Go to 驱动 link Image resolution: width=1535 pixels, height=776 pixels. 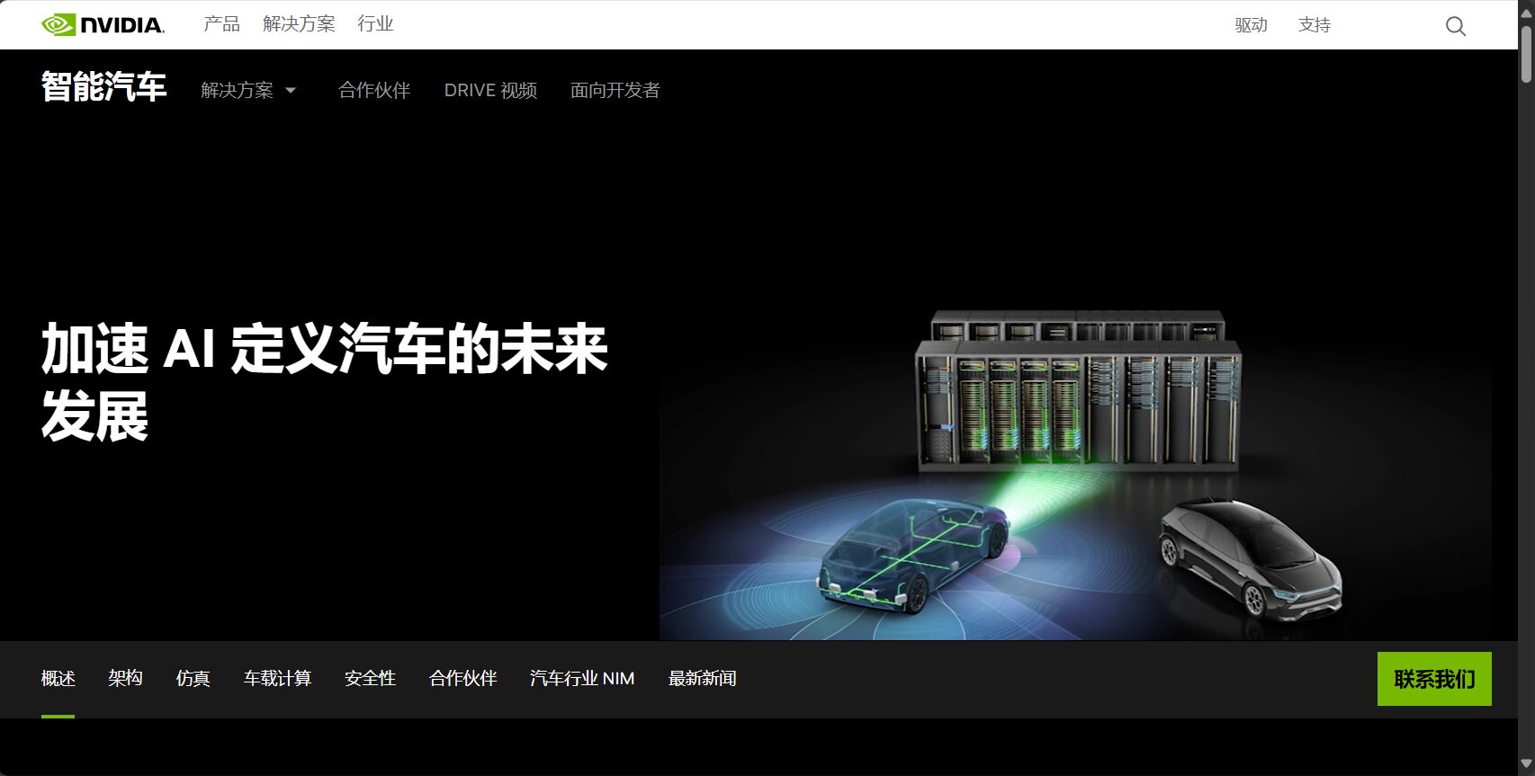pos(1251,25)
